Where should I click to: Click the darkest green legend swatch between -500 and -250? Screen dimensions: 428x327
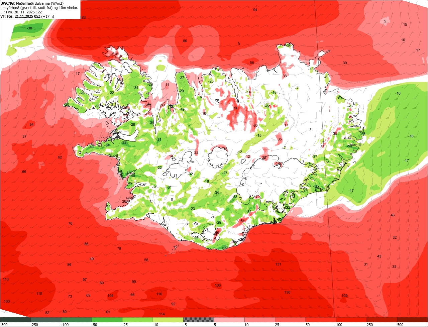click(x=15, y=320)
